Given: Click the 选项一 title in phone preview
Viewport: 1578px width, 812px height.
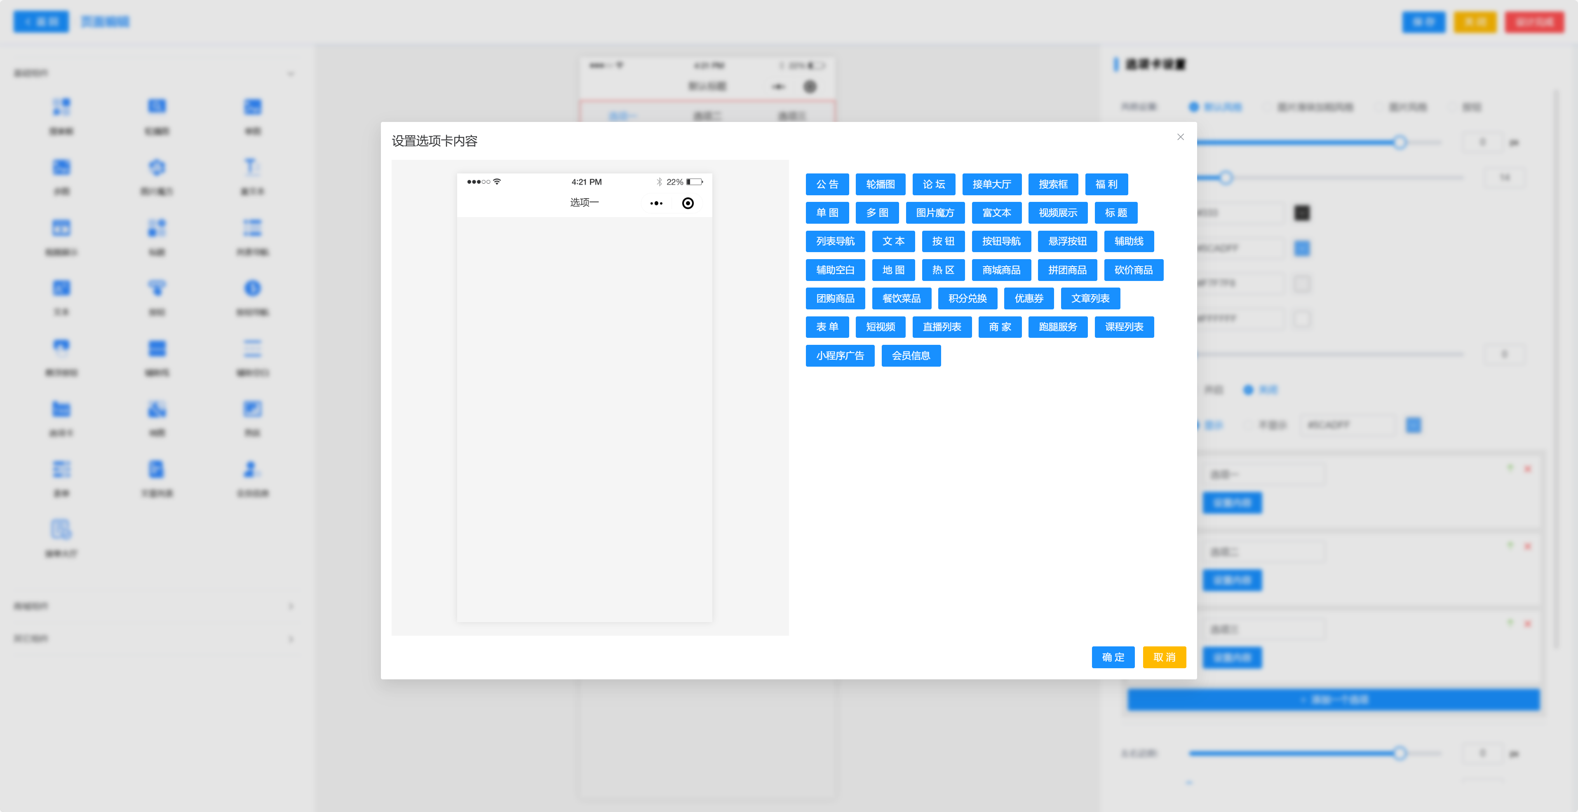Looking at the screenshot, I should (584, 203).
